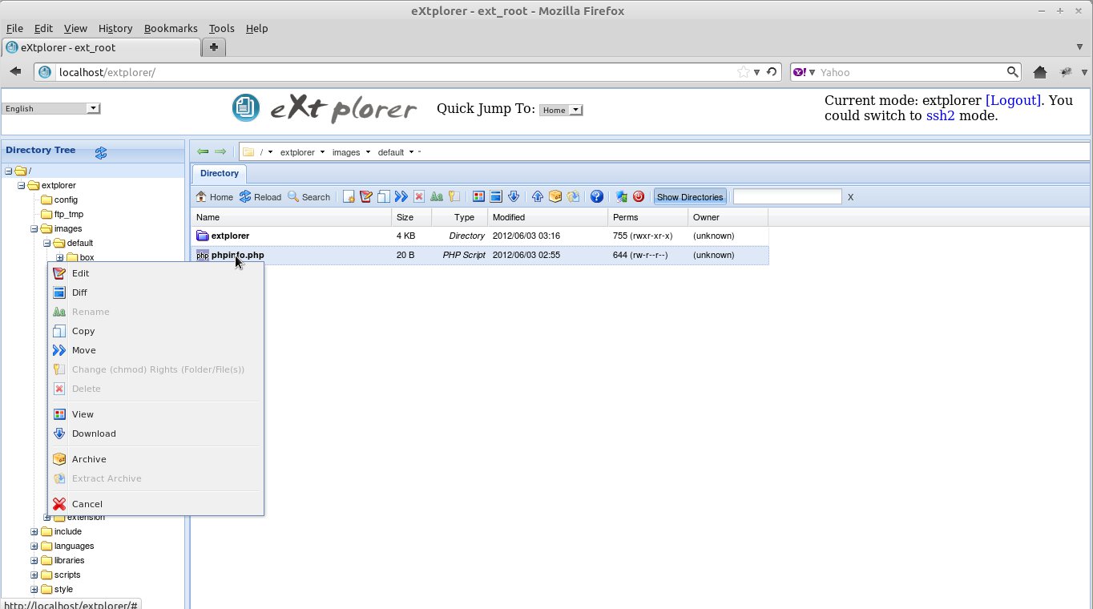Open the dropdown arrow after images in breadcrumb

(x=369, y=152)
